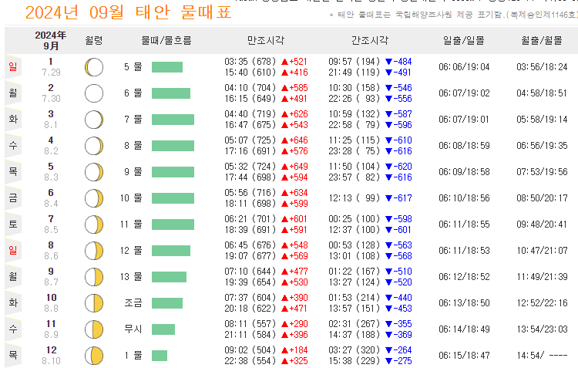Click the 13 물 tide label

[131, 277]
